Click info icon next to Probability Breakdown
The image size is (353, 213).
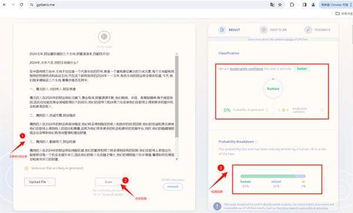[x=257, y=142]
